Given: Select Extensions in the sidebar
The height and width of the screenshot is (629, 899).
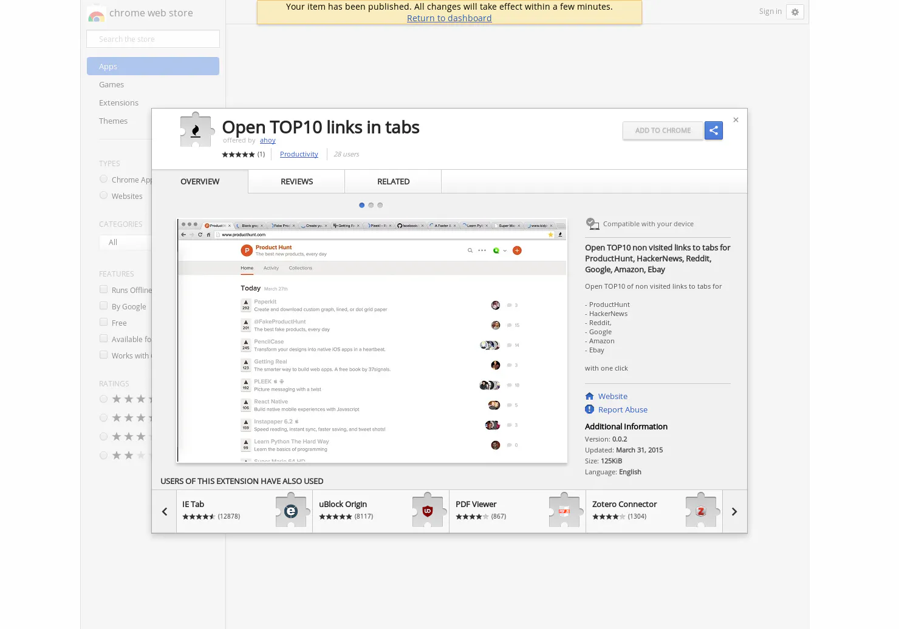Looking at the screenshot, I should [118, 103].
